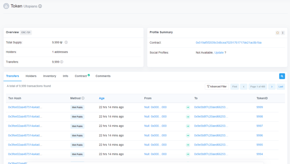290x164 pixels.
Task: Switch to the Holders tab
Action: click(31, 76)
